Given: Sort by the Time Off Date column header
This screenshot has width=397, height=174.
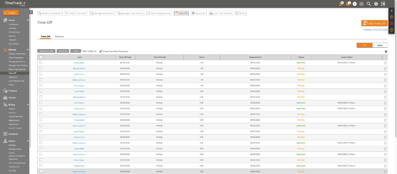Looking at the screenshot, I should point(125,57).
